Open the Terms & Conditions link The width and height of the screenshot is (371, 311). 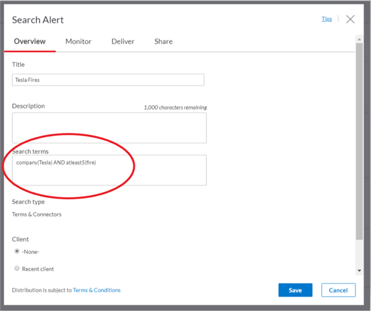point(96,290)
